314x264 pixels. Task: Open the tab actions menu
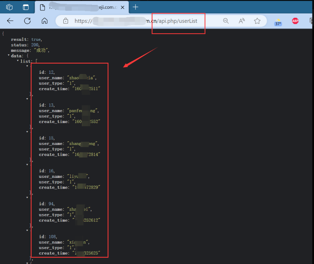pos(26,7)
